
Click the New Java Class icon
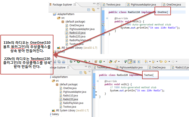point(100,62)
